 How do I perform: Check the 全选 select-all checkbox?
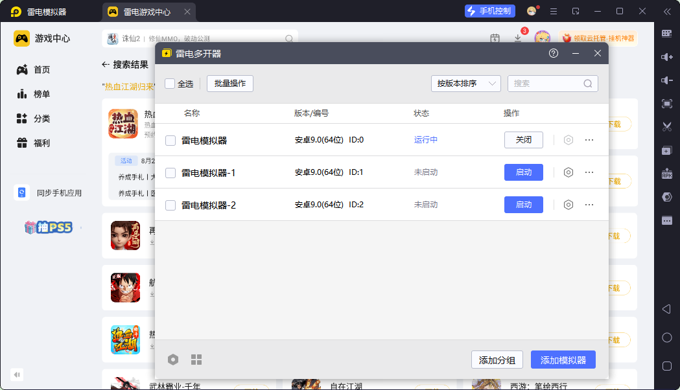coord(170,84)
